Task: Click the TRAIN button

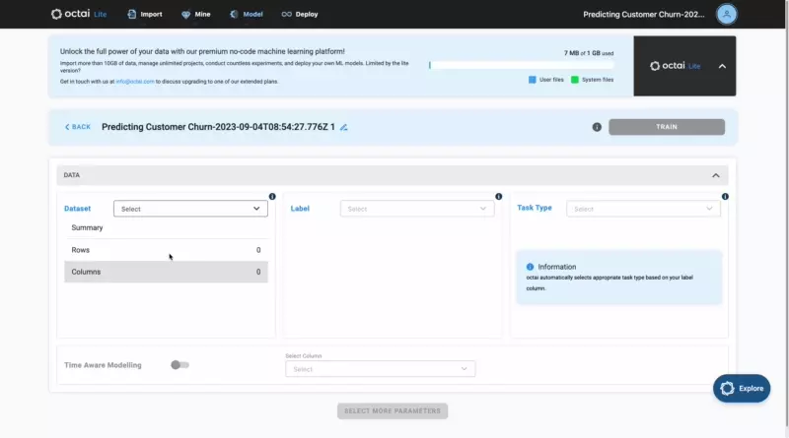Action: pos(667,127)
